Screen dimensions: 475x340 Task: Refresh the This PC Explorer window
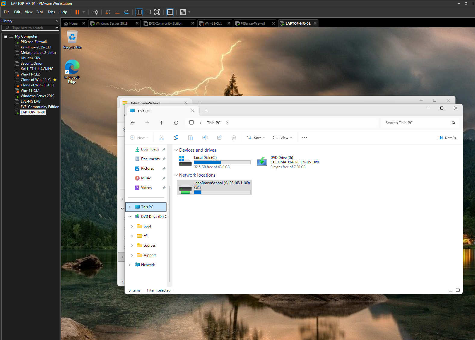(x=176, y=123)
